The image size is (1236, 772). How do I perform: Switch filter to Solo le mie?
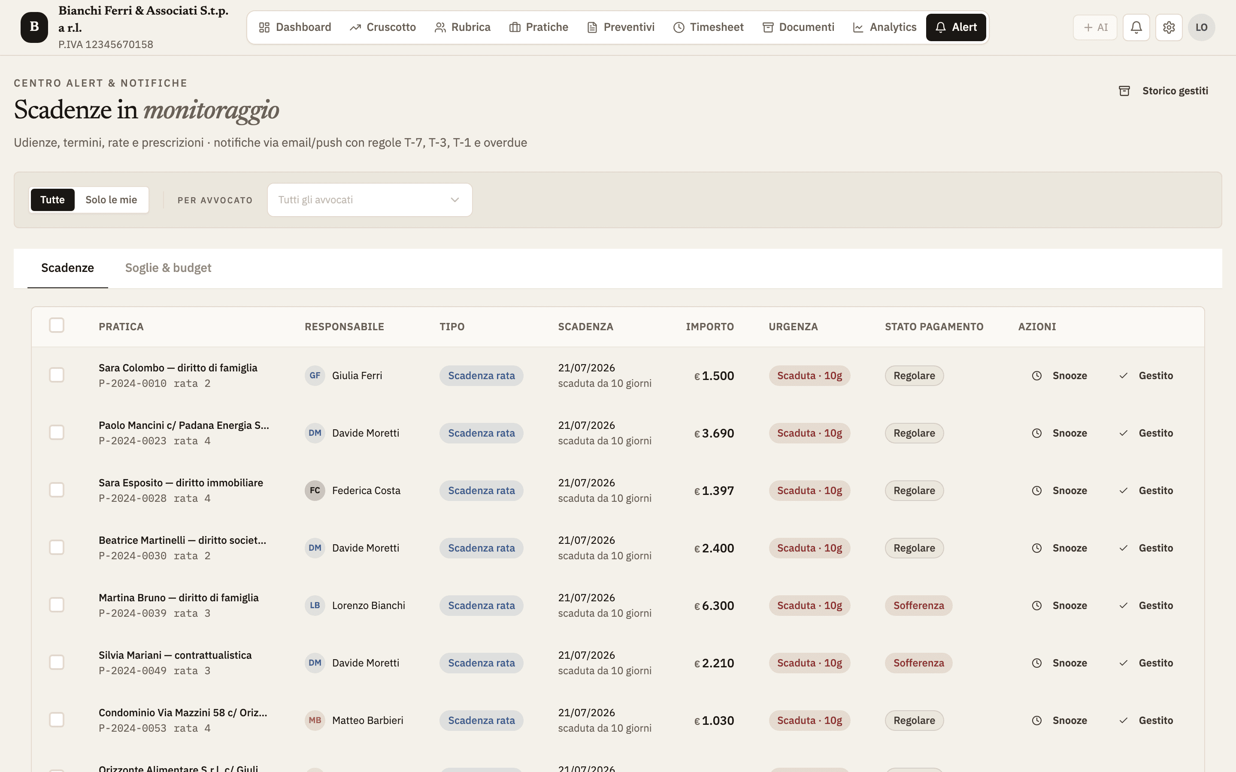(x=111, y=199)
